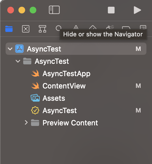Open the Symbol navigator hierarchy icon
152x164 pixels.
[42, 29]
